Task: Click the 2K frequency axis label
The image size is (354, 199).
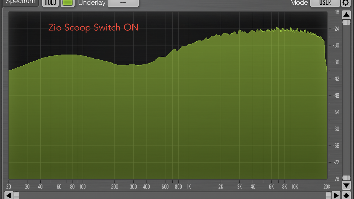Action: tap(221, 187)
